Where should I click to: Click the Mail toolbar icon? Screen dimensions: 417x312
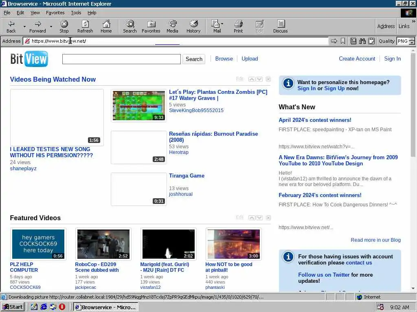(216, 26)
